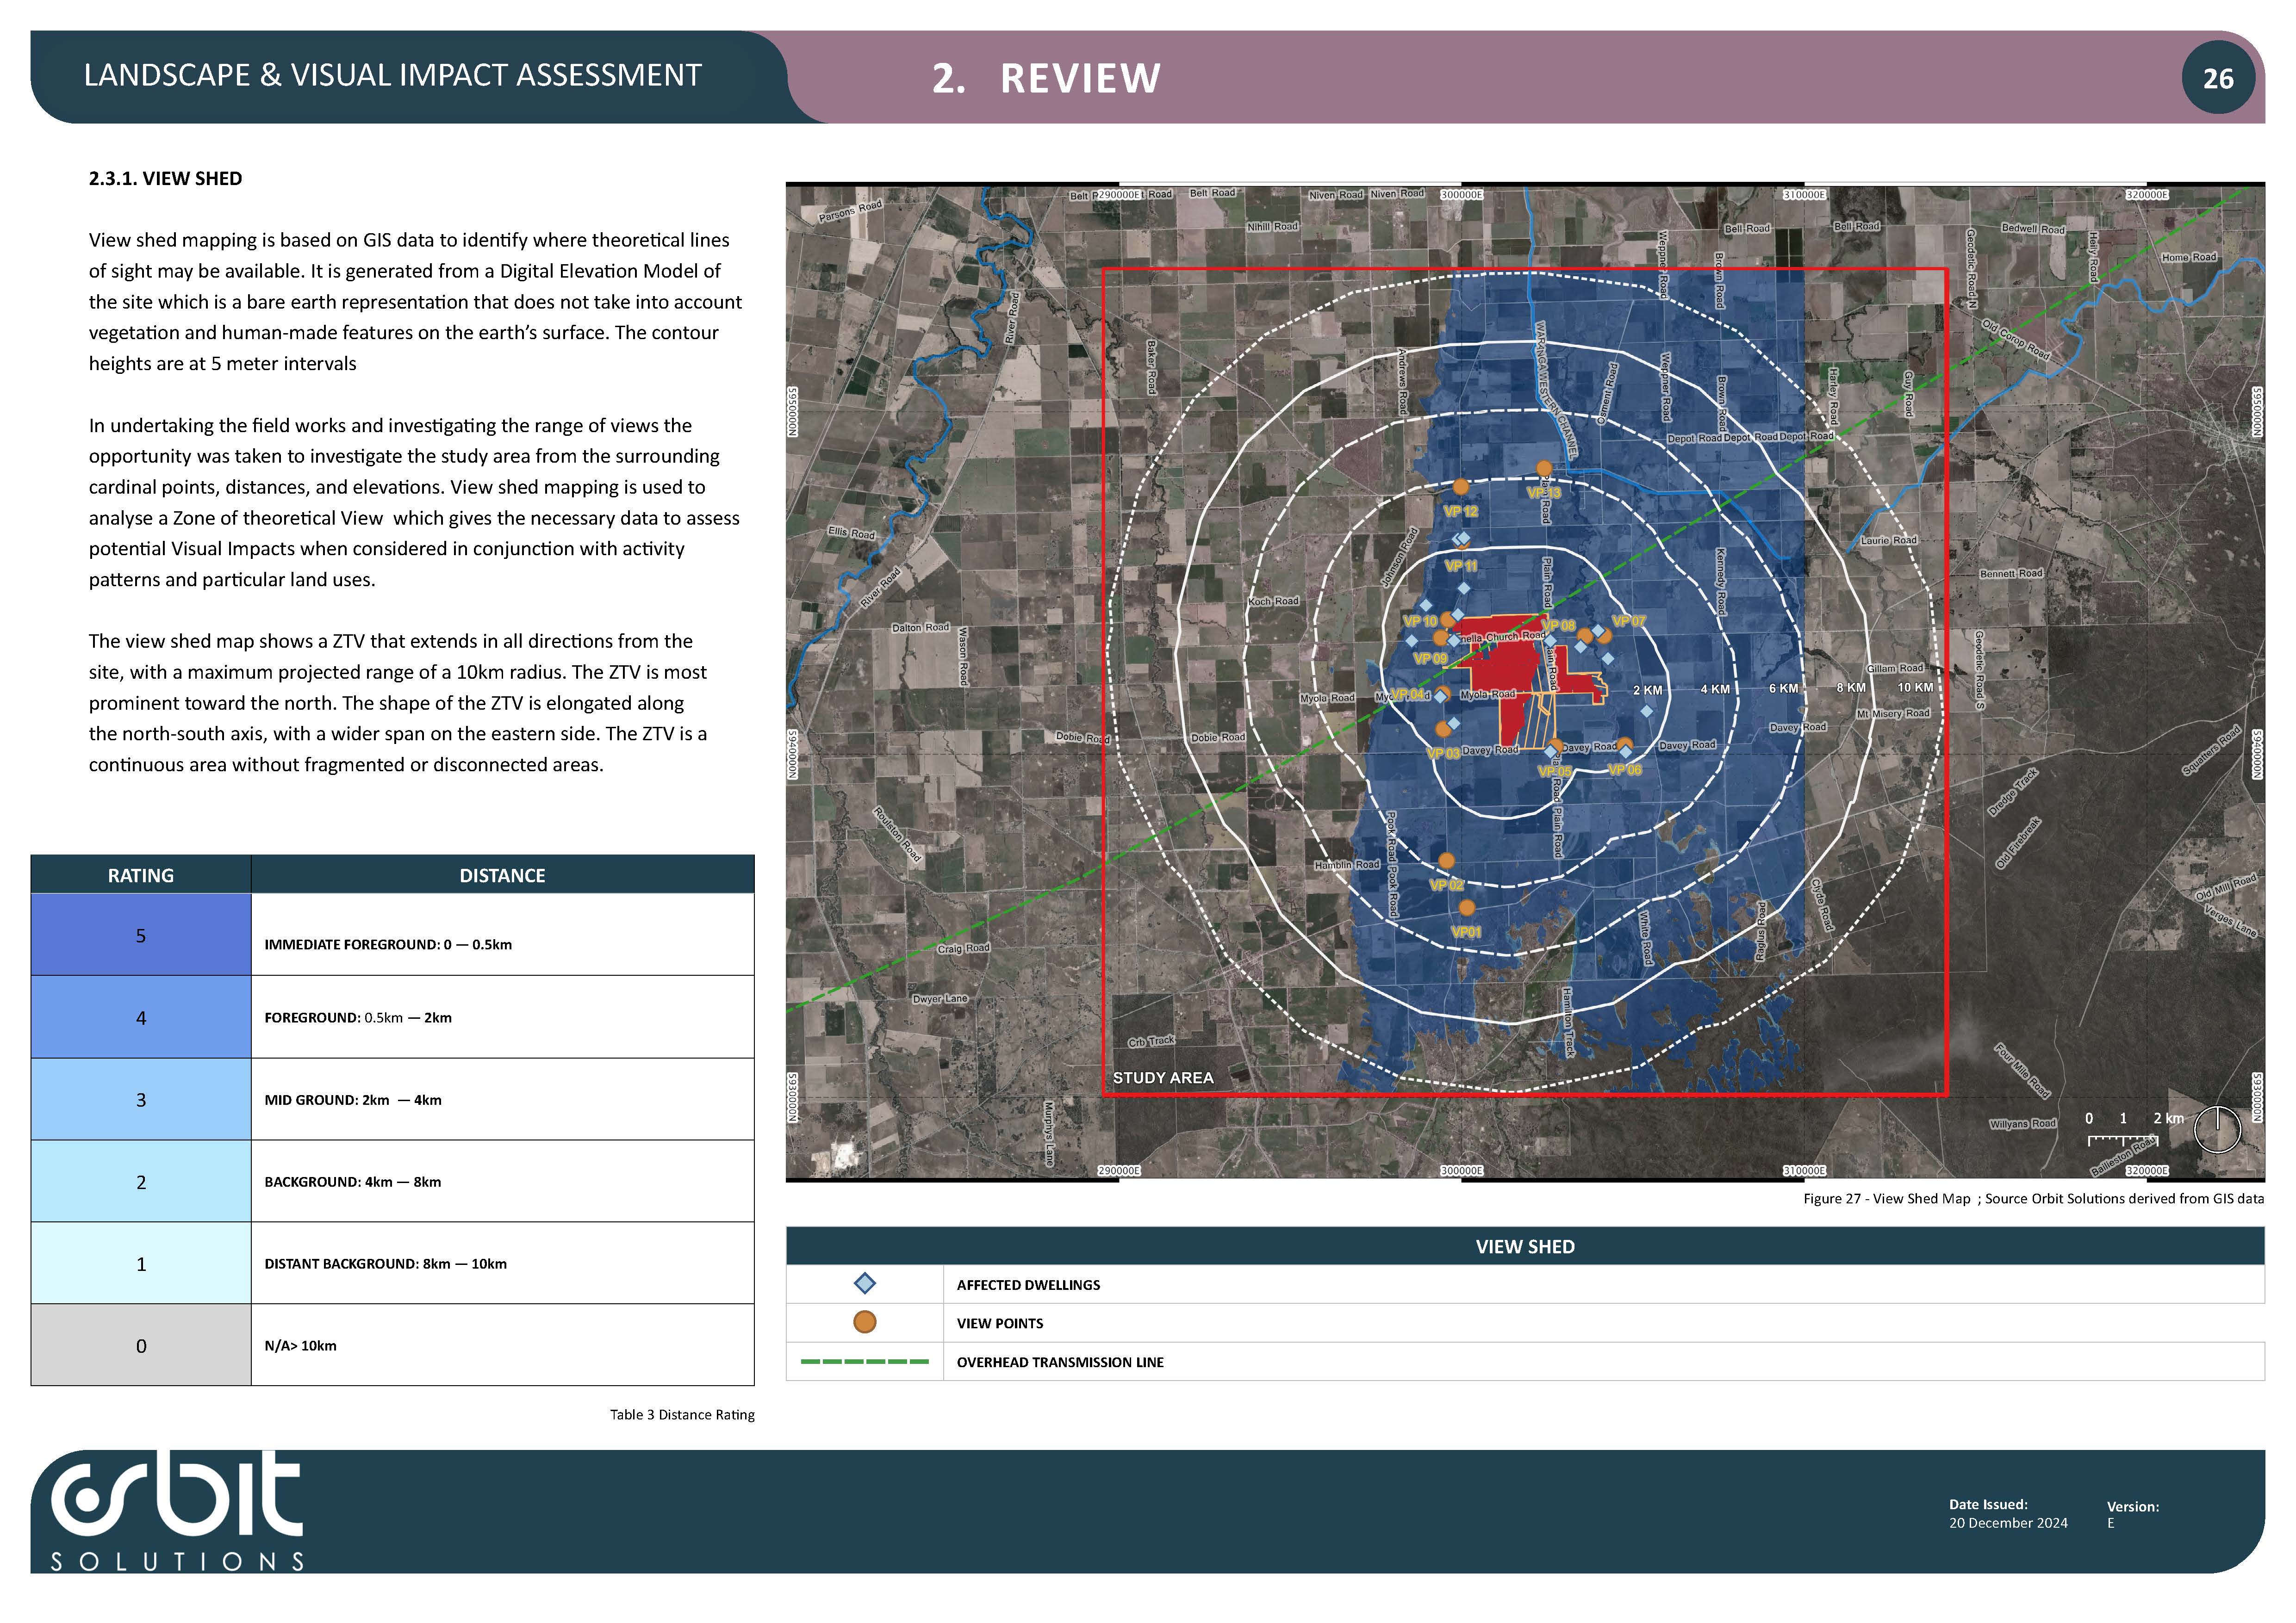Click the page number 26 circle badge
Viewport: 2296px width, 1623px height.
[2218, 78]
